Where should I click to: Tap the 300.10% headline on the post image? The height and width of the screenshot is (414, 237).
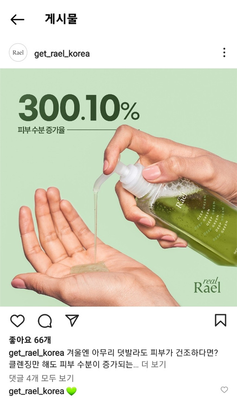pyautogui.click(x=79, y=108)
